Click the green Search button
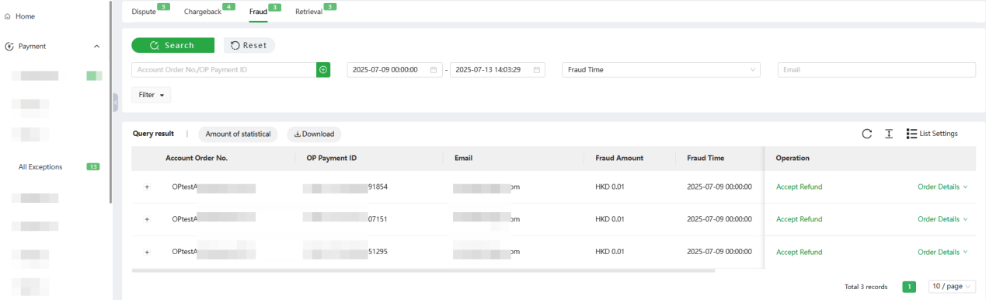Image resolution: width=986 pixels, height=300 pixels. coord(172,45)
